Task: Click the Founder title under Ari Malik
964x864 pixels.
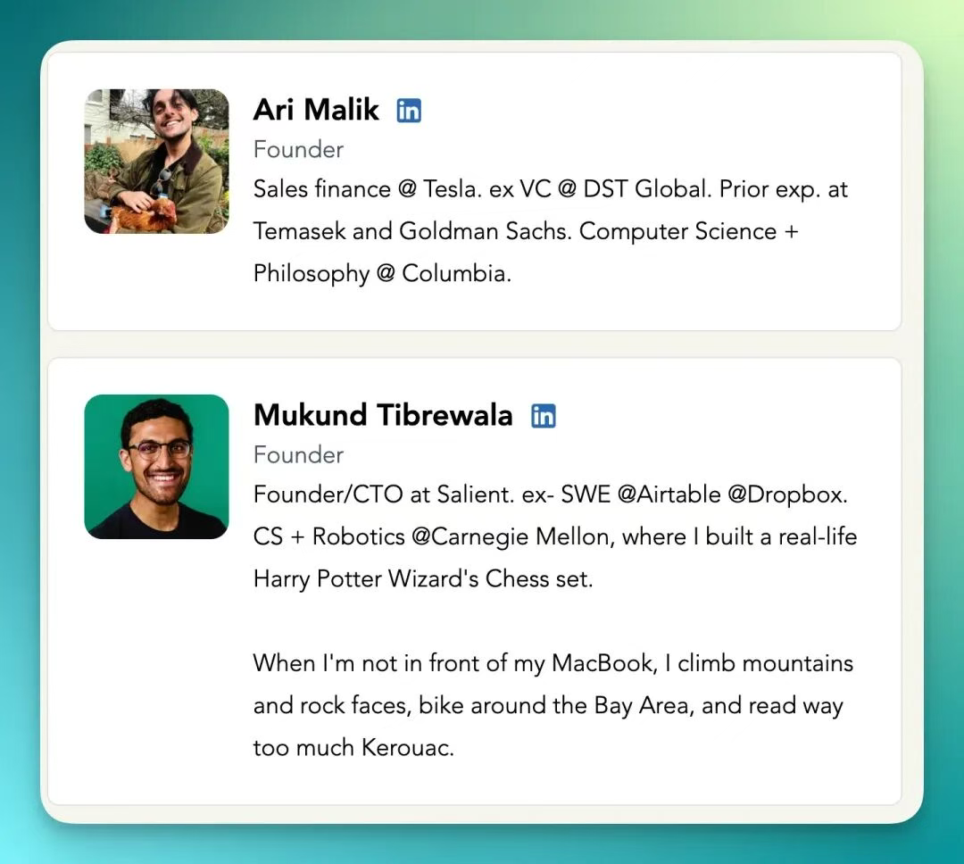Action: [298, 149]
